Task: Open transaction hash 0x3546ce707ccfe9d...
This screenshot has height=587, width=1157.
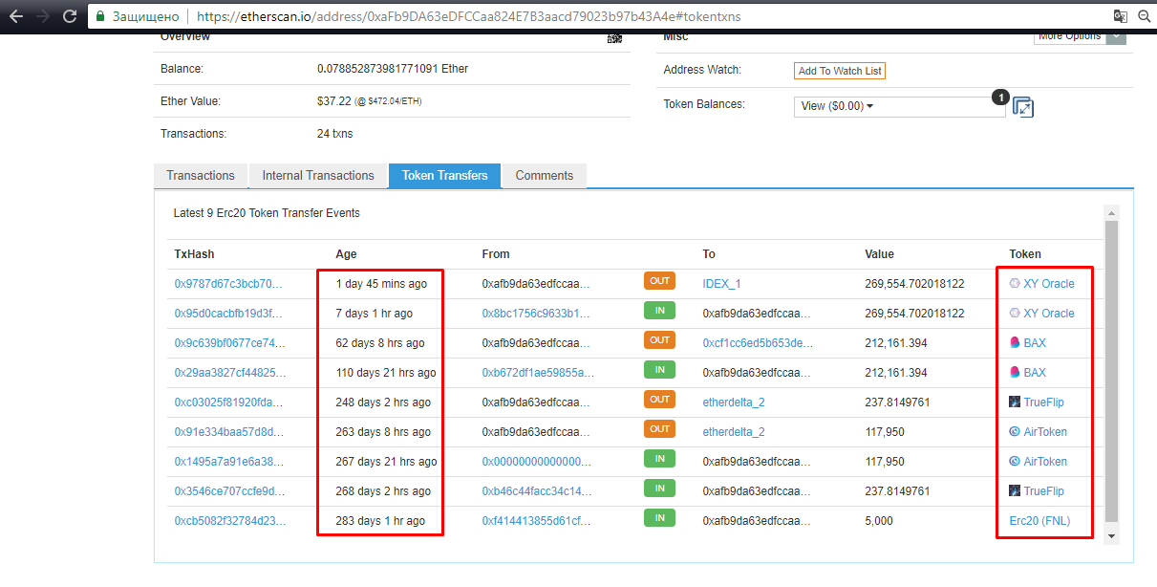Action: click(x=228, y=491)
